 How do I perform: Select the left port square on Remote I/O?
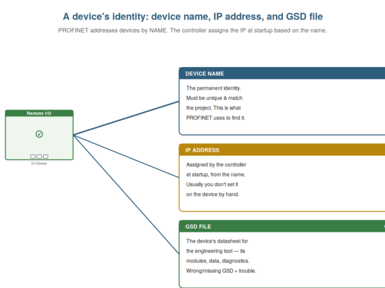pos(33,156)
